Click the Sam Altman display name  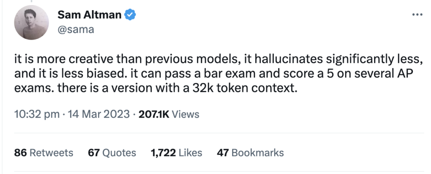click(x=89, y=15)
